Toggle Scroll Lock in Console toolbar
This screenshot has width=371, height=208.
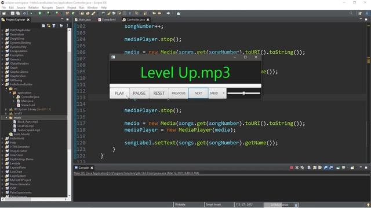(x=315, y=168)
